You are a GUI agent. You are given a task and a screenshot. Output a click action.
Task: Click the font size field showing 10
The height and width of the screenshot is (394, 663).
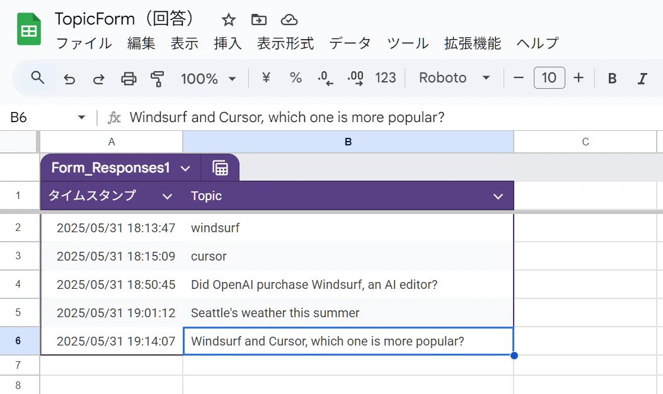[x=550, y=77]
